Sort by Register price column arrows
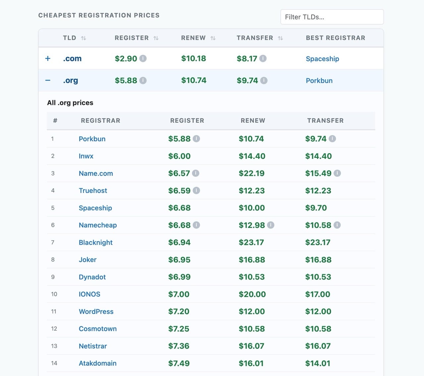This screenshot has width=424, height=376. pos(156,38)
